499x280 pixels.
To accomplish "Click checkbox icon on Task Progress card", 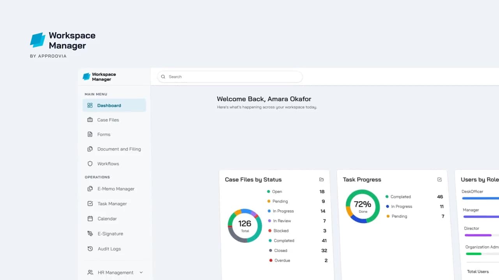I will click(440, 179).
